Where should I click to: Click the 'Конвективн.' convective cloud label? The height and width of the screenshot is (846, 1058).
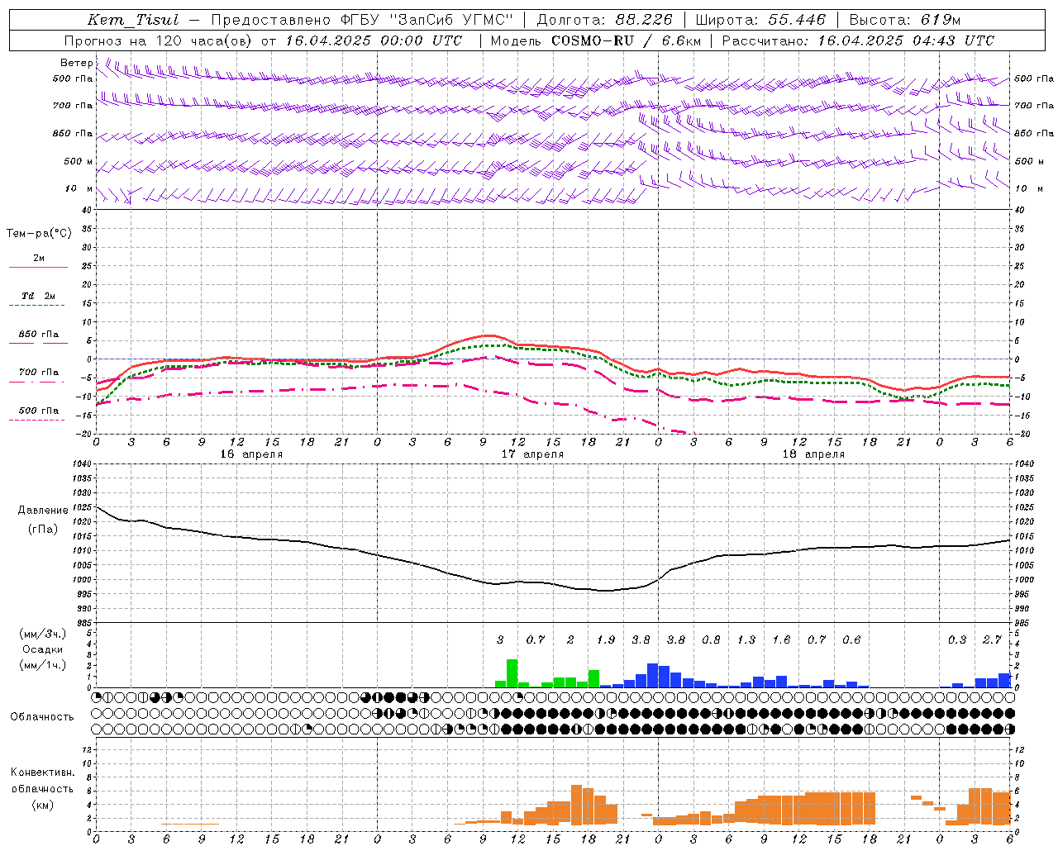42,772
